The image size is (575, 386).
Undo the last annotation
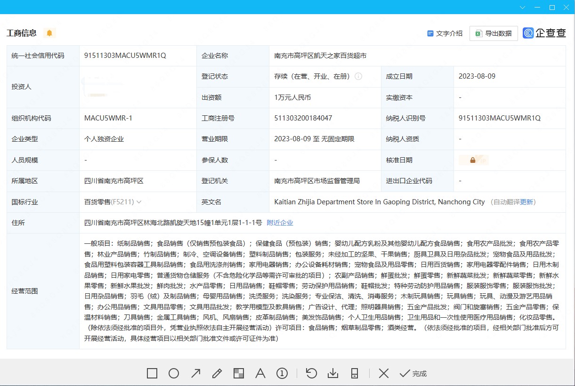click(311, 373)
